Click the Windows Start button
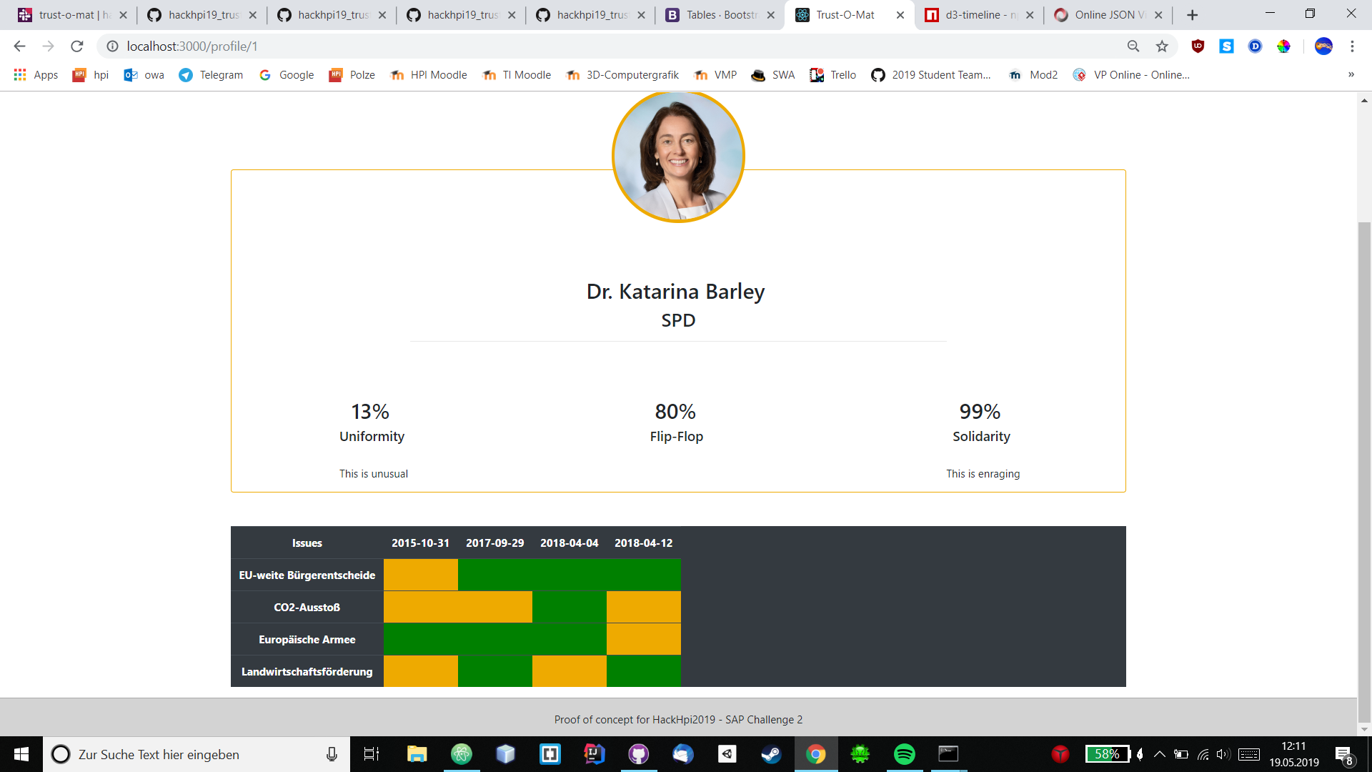This screenshot has width=1372, height=772. [x=21, y=754]
